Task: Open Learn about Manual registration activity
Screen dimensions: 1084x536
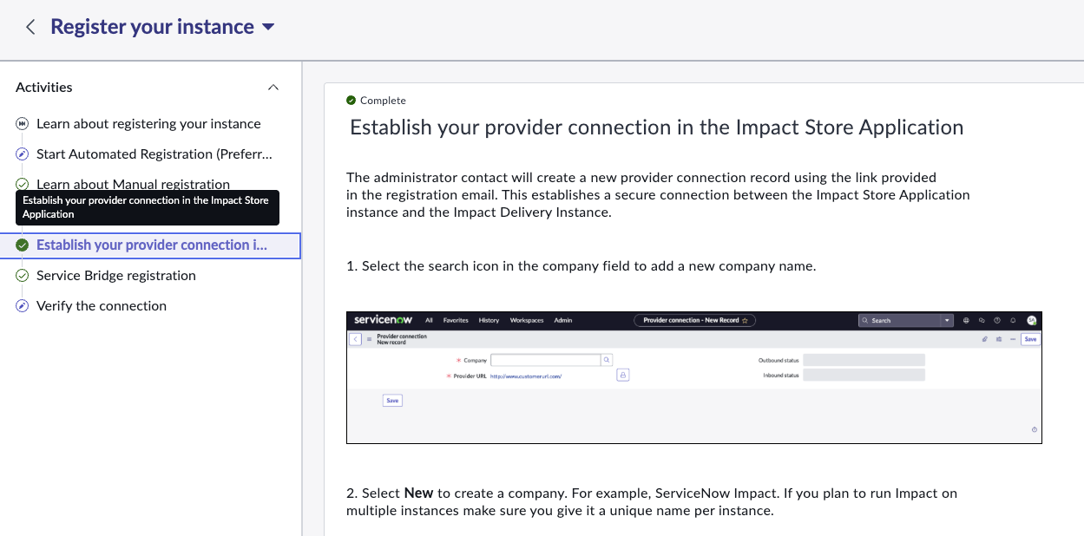Action: pyautogui.click(x=133, y=184)
